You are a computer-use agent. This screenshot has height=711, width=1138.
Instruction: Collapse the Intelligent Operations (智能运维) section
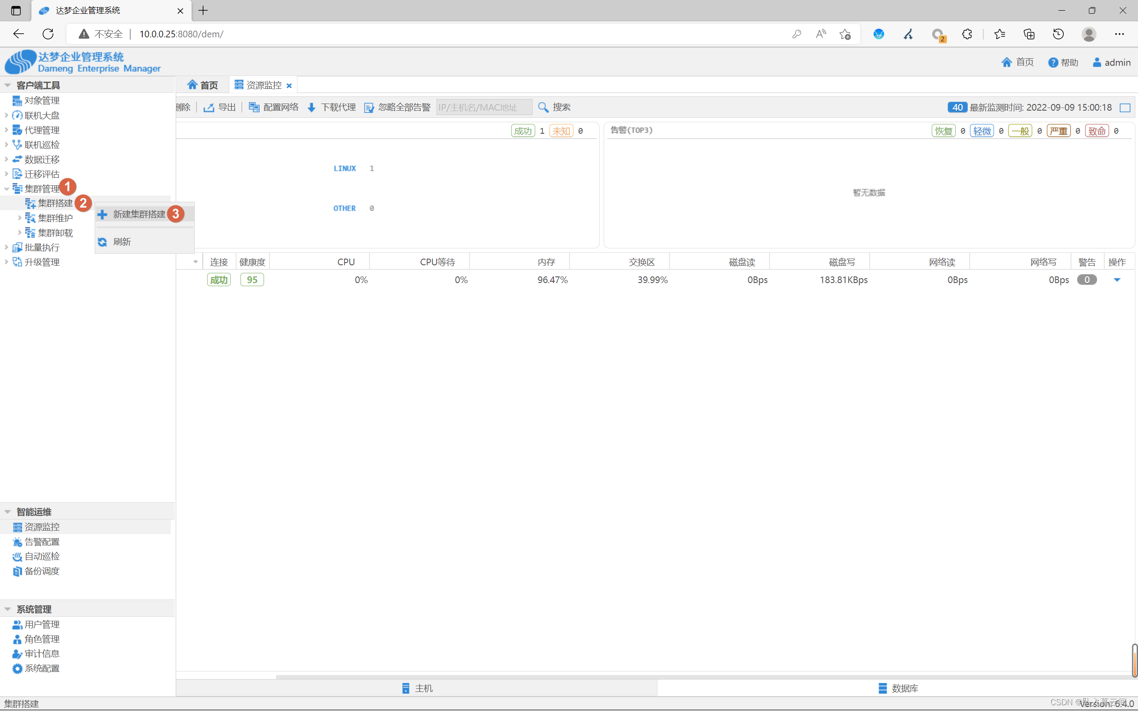8,511
